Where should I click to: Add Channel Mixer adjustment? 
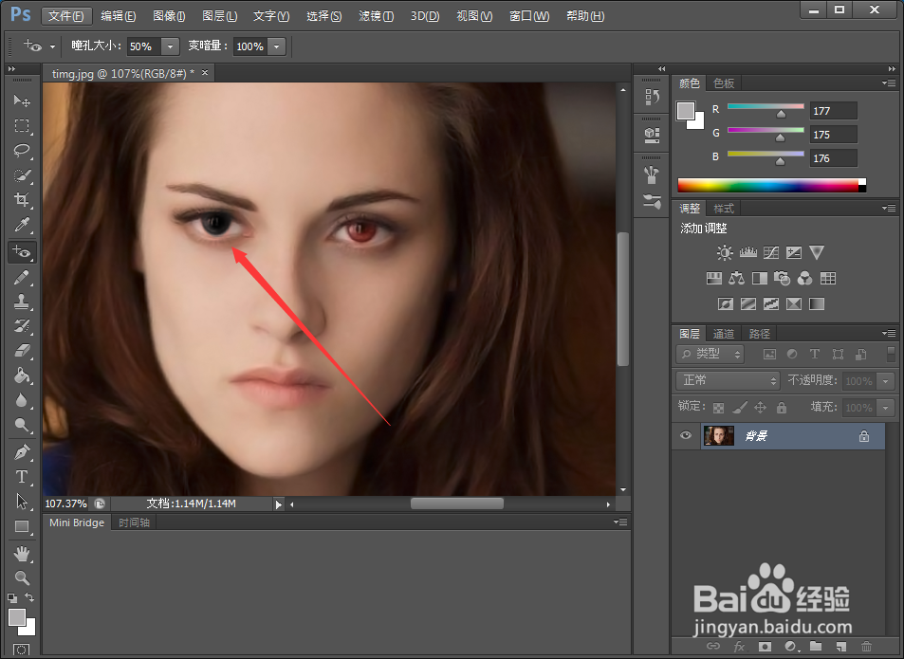804,278
